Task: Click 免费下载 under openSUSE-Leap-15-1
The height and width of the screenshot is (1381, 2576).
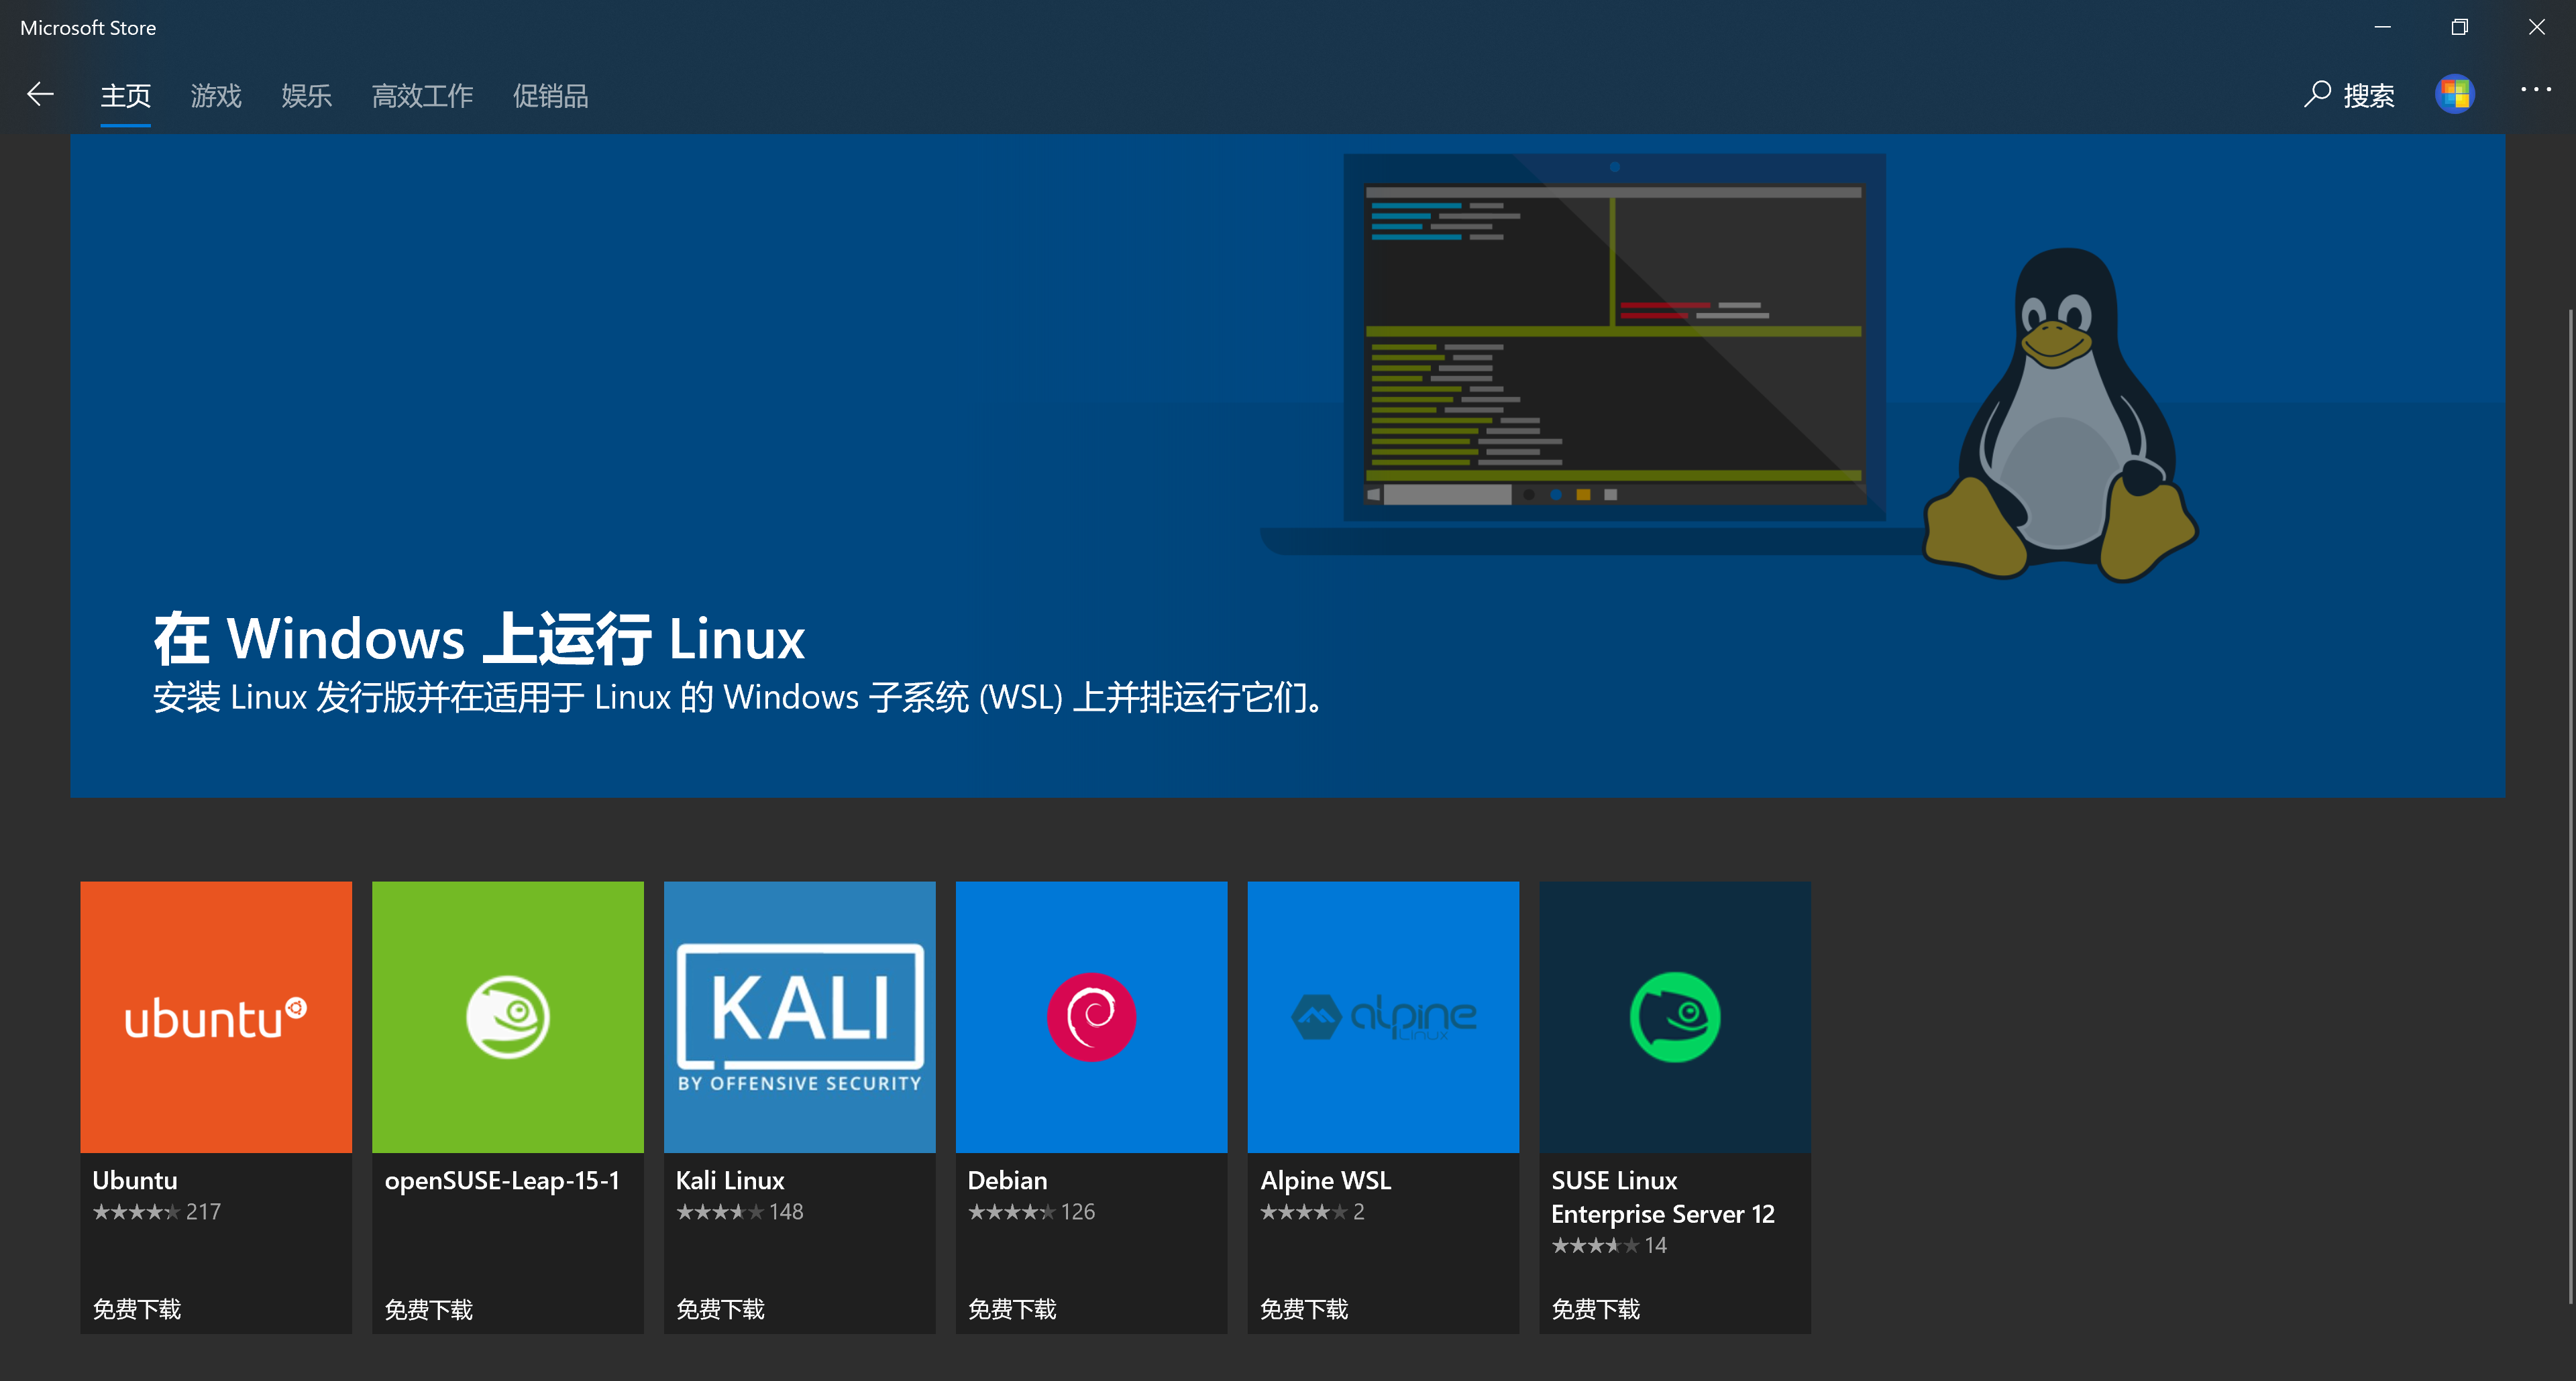Action: pyautogui.click(x=429, y=1309)
